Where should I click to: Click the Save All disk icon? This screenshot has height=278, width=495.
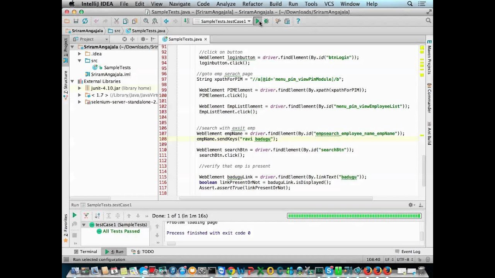[x=76, y=21]
